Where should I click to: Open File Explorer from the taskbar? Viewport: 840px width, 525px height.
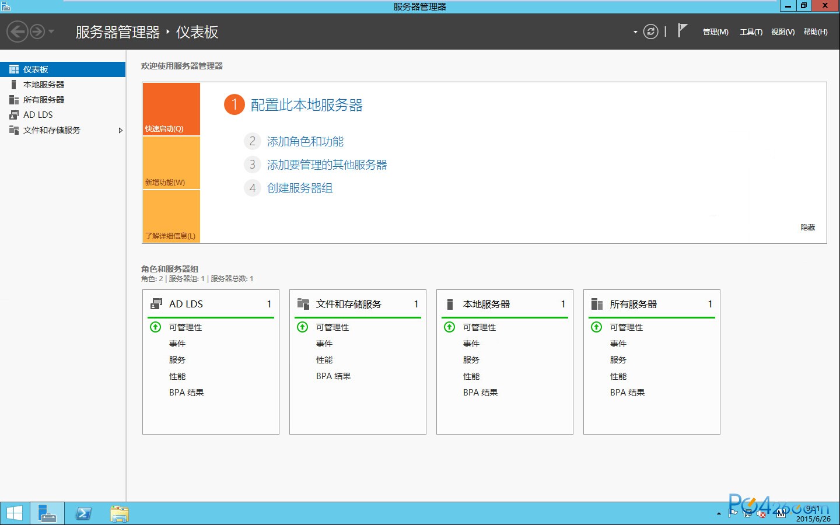(119, 513)
